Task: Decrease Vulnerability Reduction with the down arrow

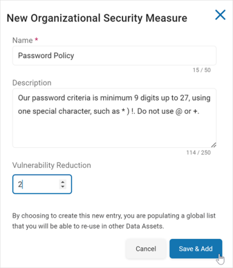Action: point(62,186)
